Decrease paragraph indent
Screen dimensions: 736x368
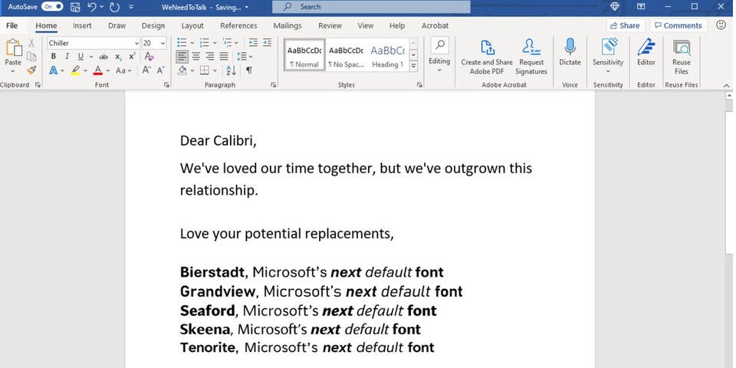tap(253, 43)
